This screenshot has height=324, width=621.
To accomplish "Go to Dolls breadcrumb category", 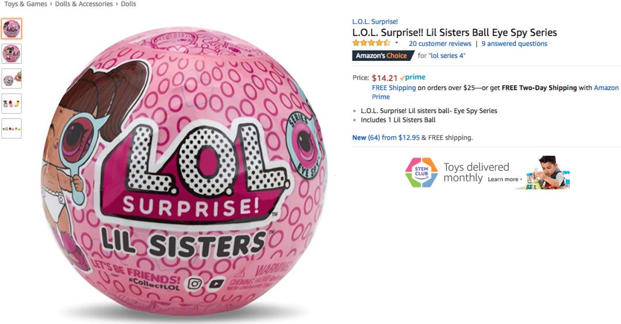I will 128,4.
